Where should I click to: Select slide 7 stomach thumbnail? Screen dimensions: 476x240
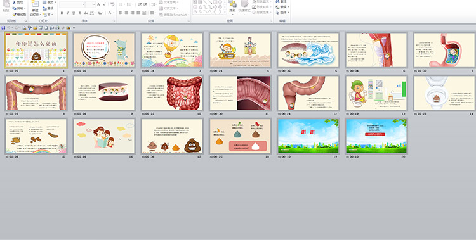coord(444,50)
